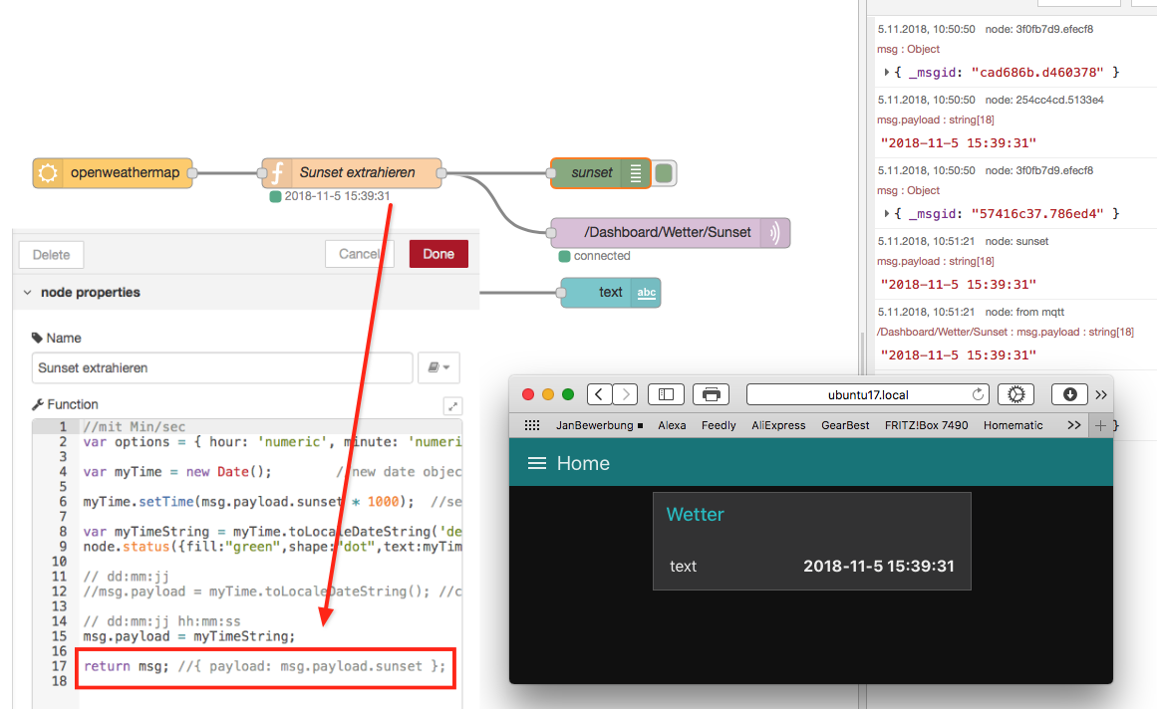Go back in the Safari window

click(x=598, y=395)
